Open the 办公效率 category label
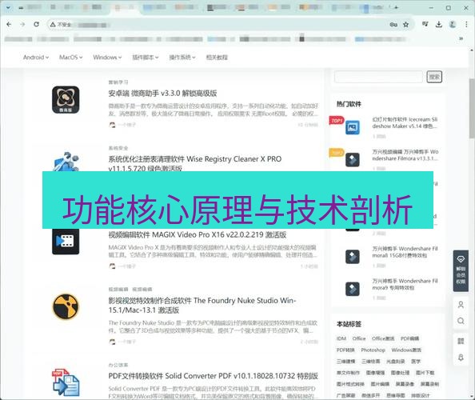The height and width of the screenshot is (400, 475). [x=118, y=365]
